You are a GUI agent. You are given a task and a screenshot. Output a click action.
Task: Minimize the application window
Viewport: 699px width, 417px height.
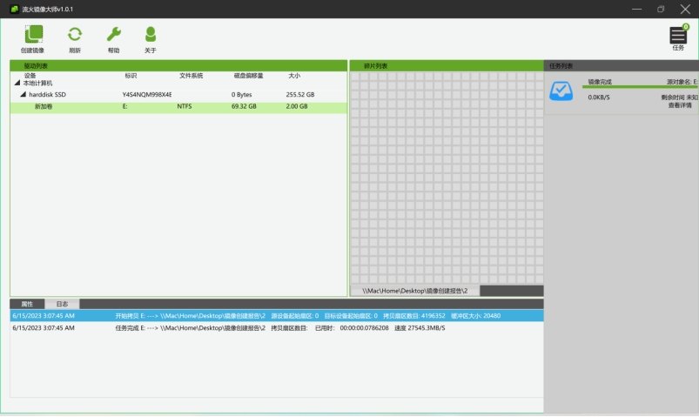pyautogui.click(x=638, y=9)
